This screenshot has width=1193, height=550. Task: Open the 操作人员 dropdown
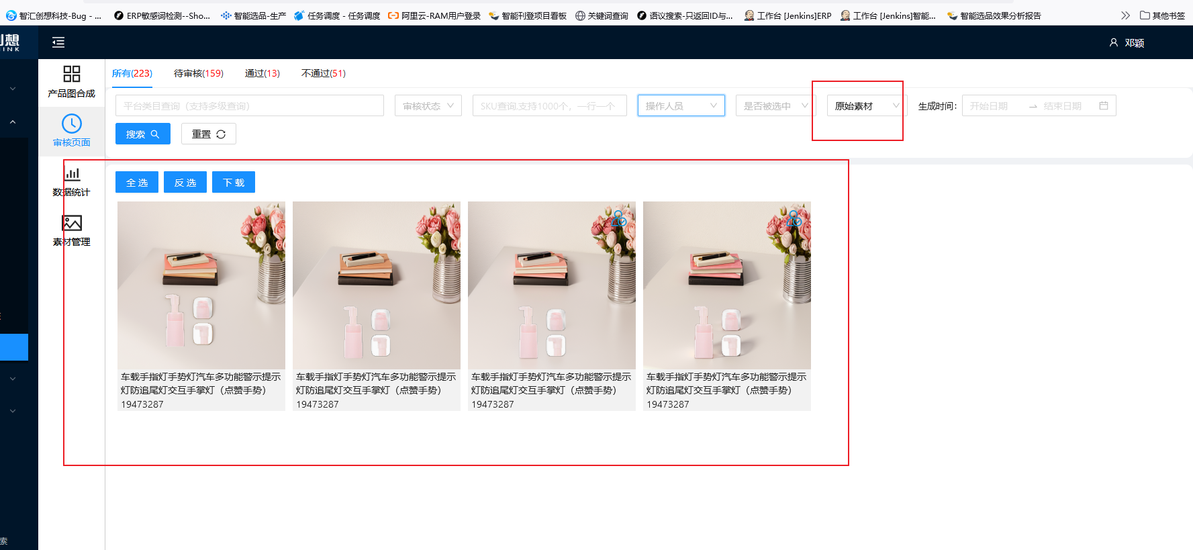681,105
